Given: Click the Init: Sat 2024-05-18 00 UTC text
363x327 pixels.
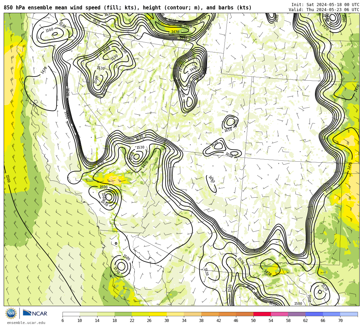Looking at the screenshot, I should coord(325,5).
